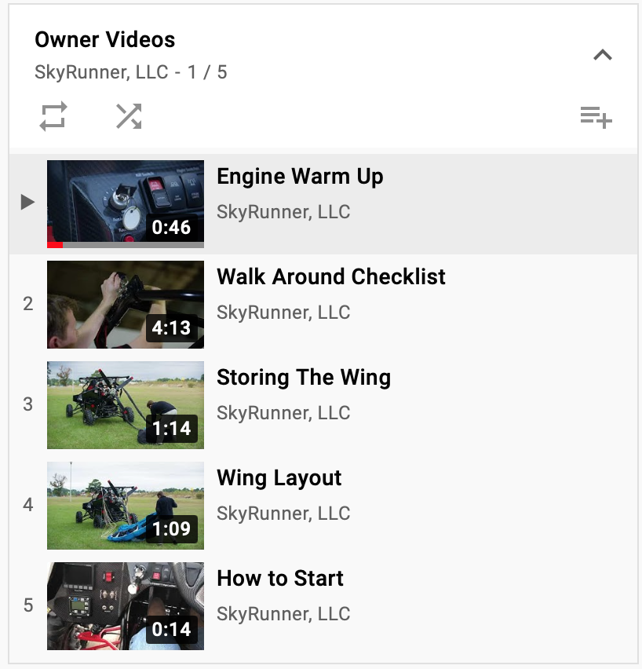Open the Storing The Wing thumbnail

tap(126, 405)
